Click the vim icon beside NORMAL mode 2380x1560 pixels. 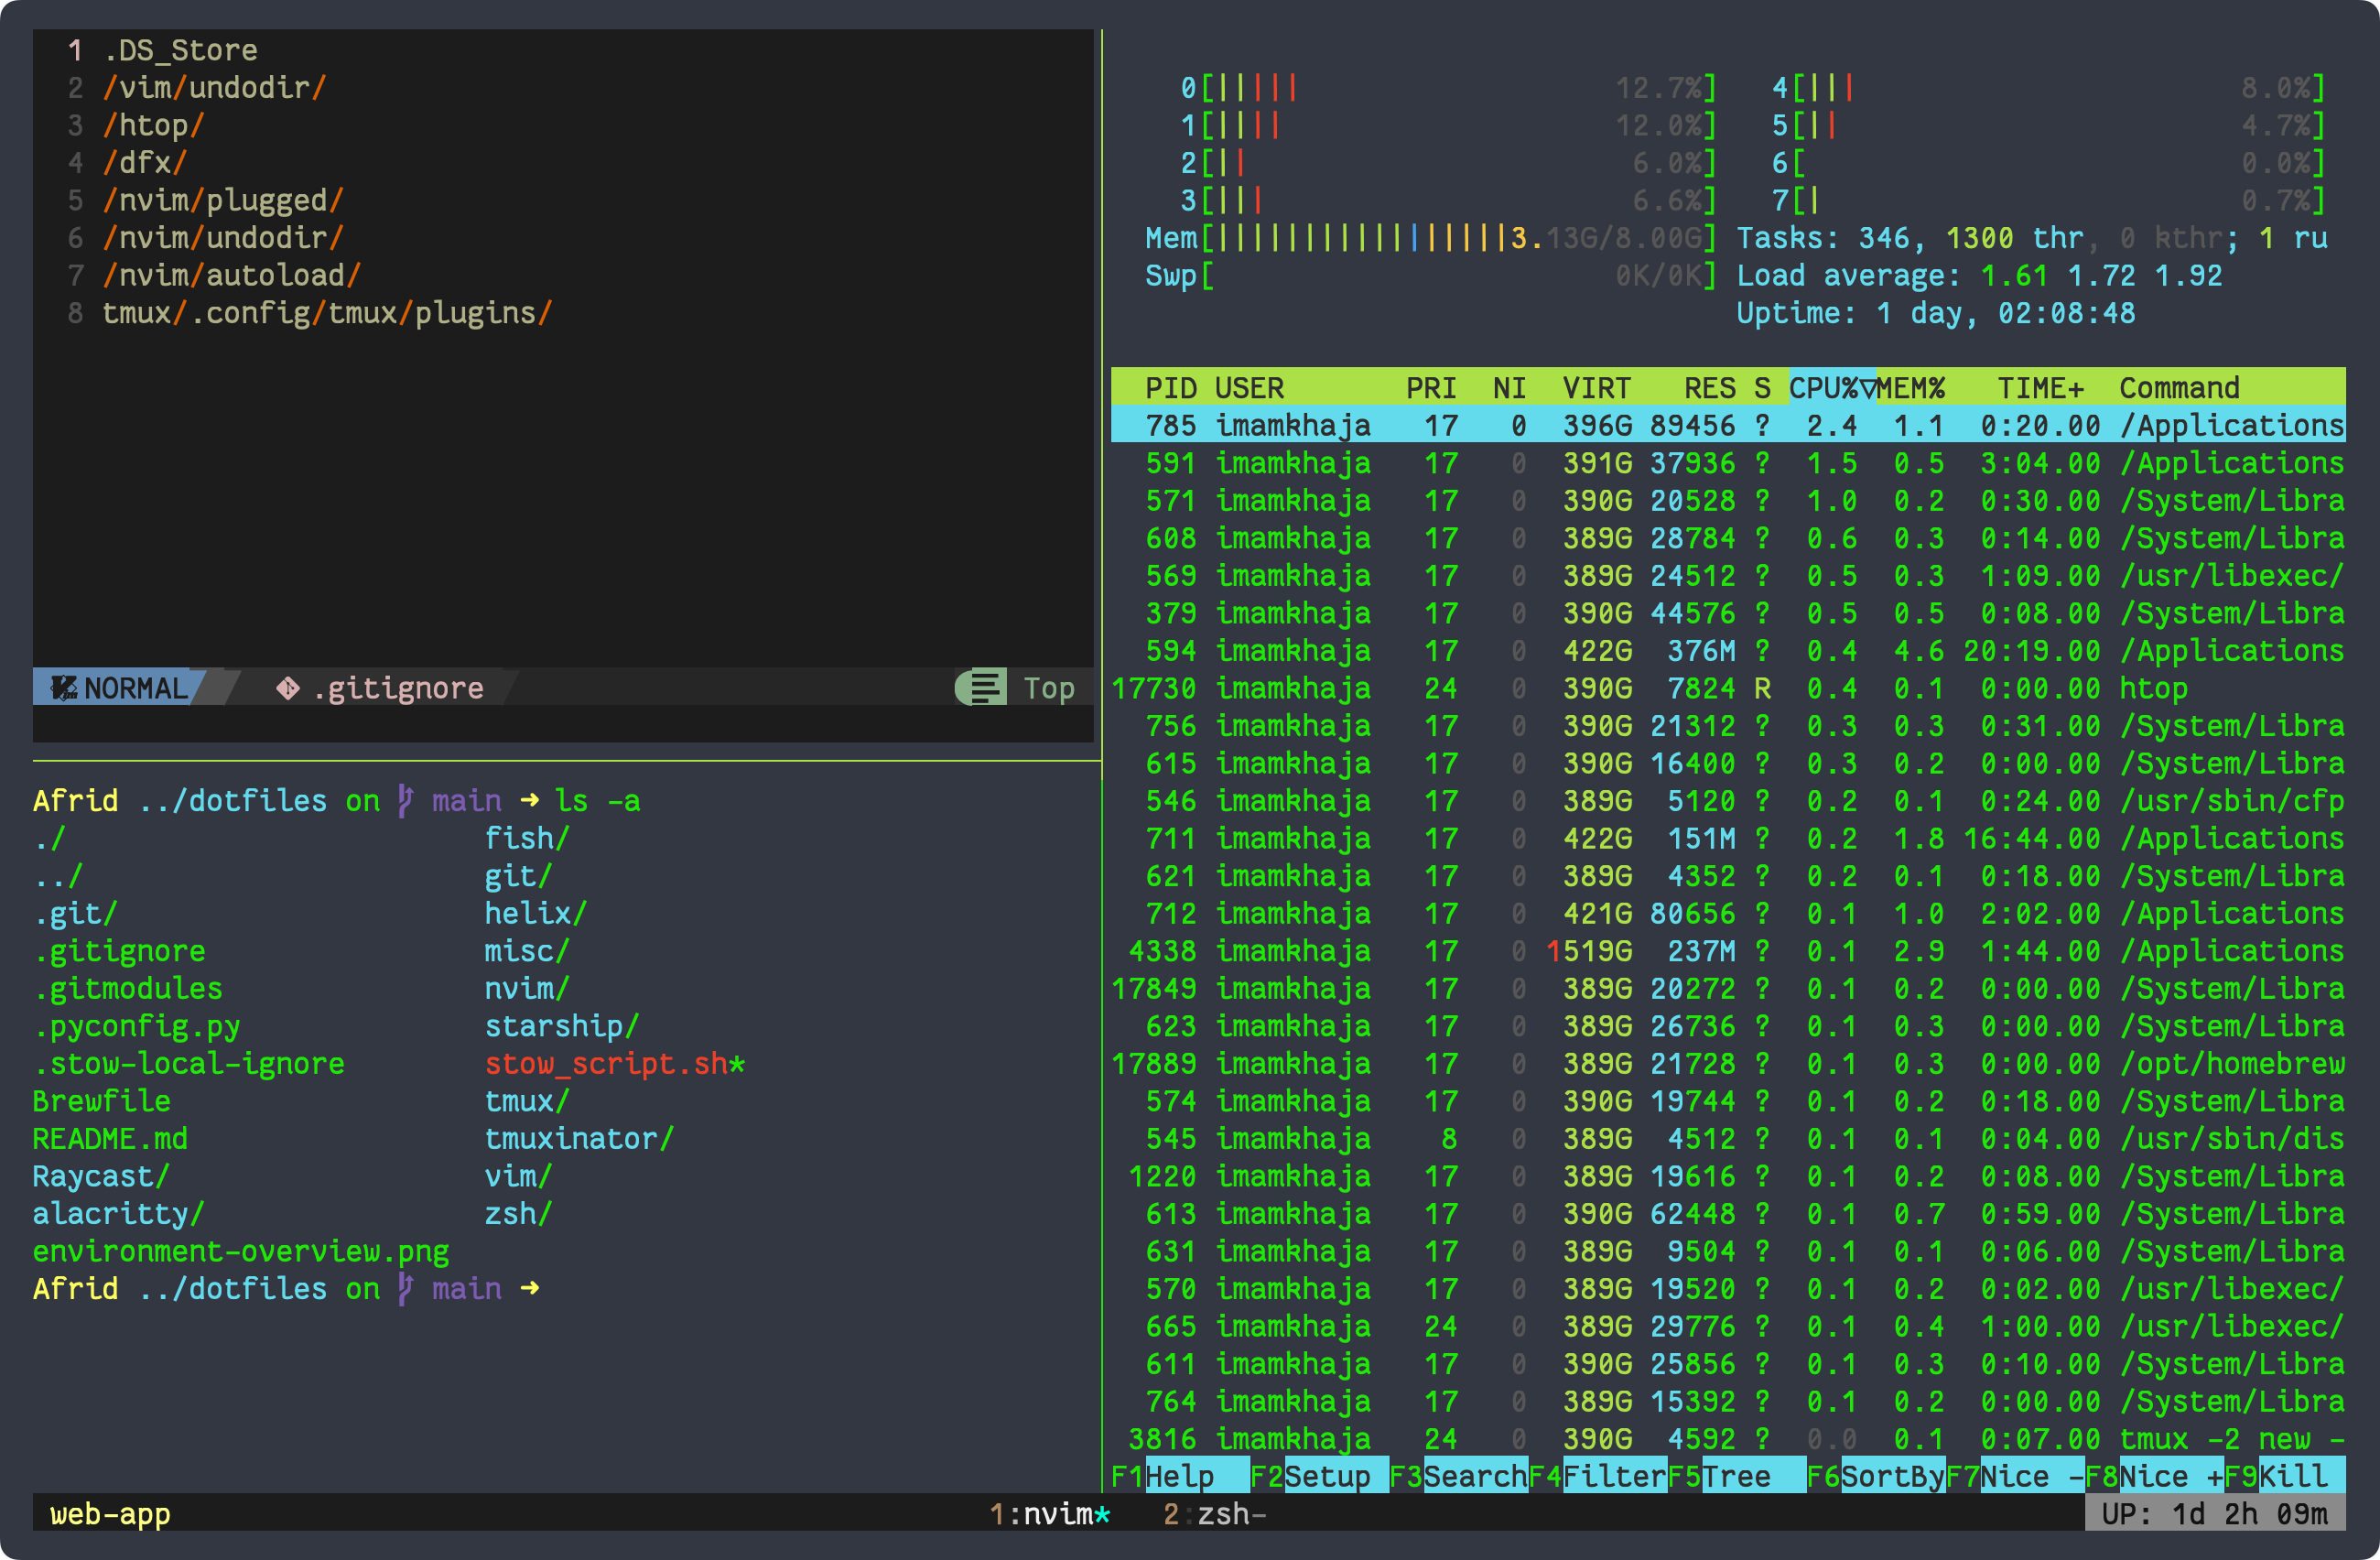(x=63, y=688)
